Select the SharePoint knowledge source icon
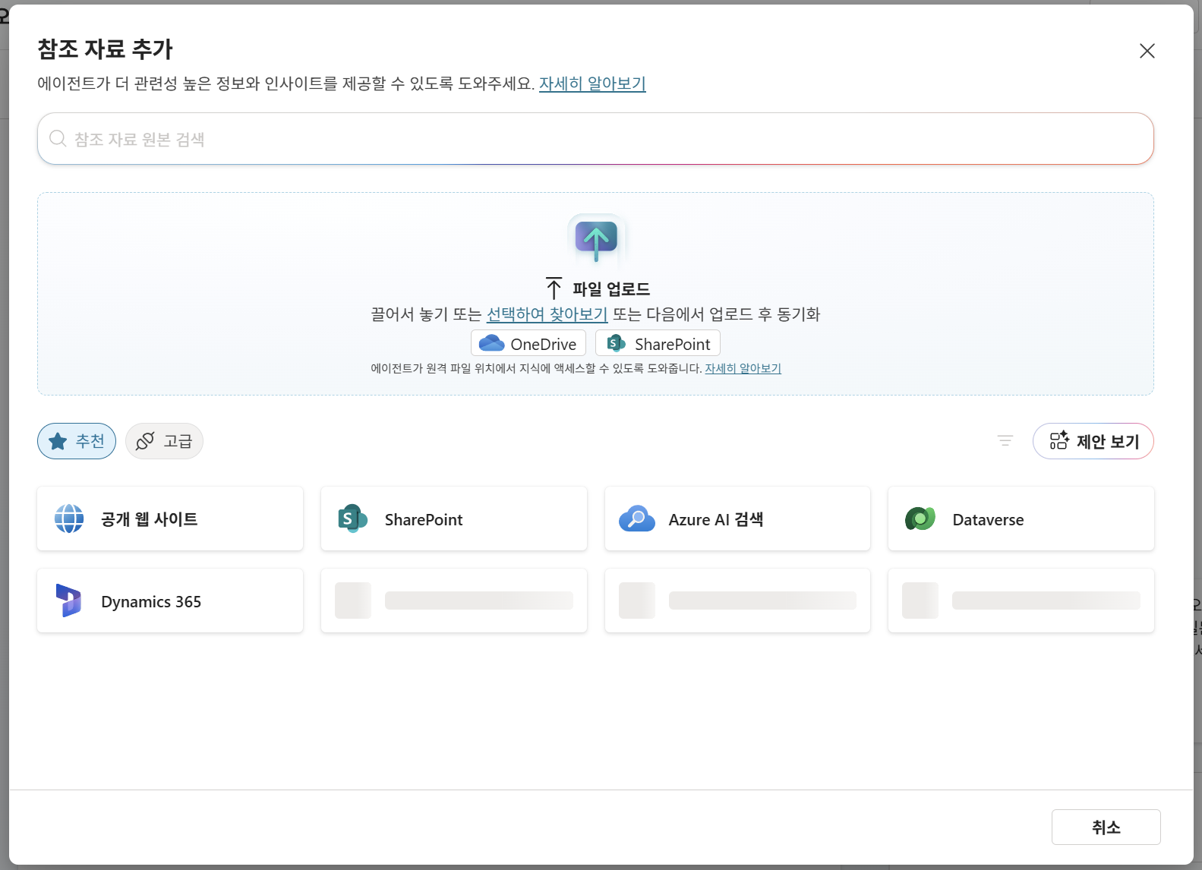 (352, 519)
